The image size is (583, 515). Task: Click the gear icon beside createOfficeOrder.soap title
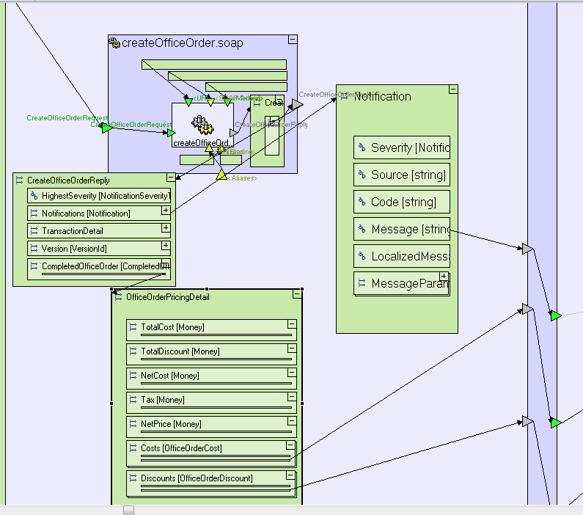(x=114, y=43)
